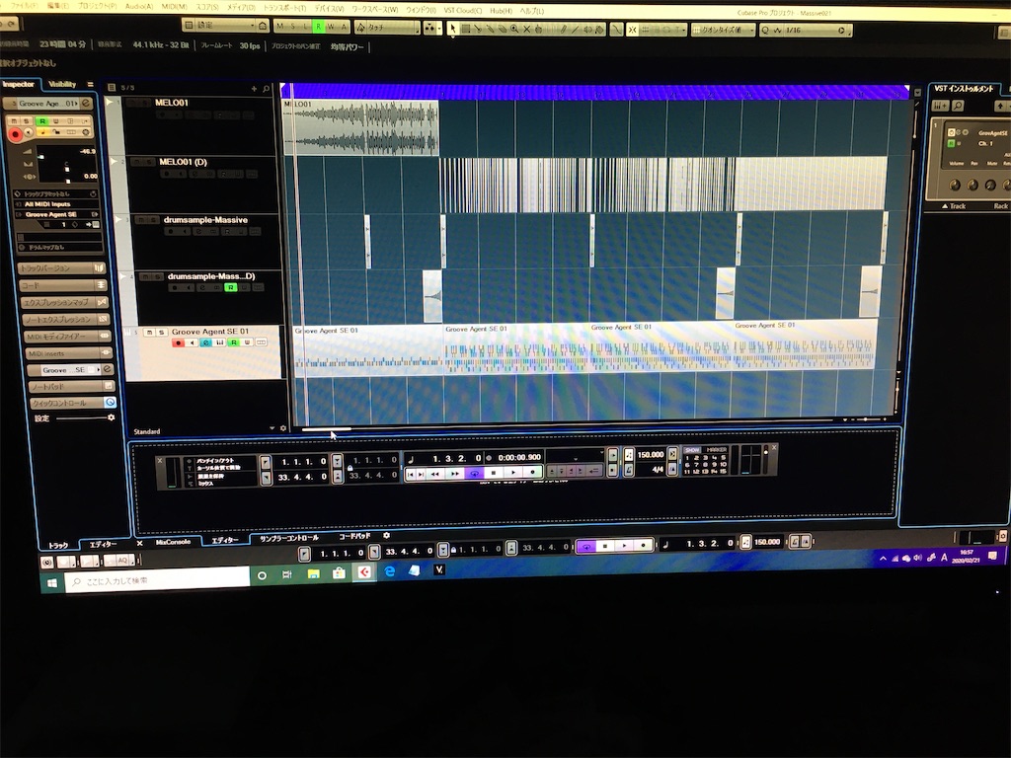Select the Zoom magnifier tool
The width and height of the screenshot is (1011, 758).
514,29
